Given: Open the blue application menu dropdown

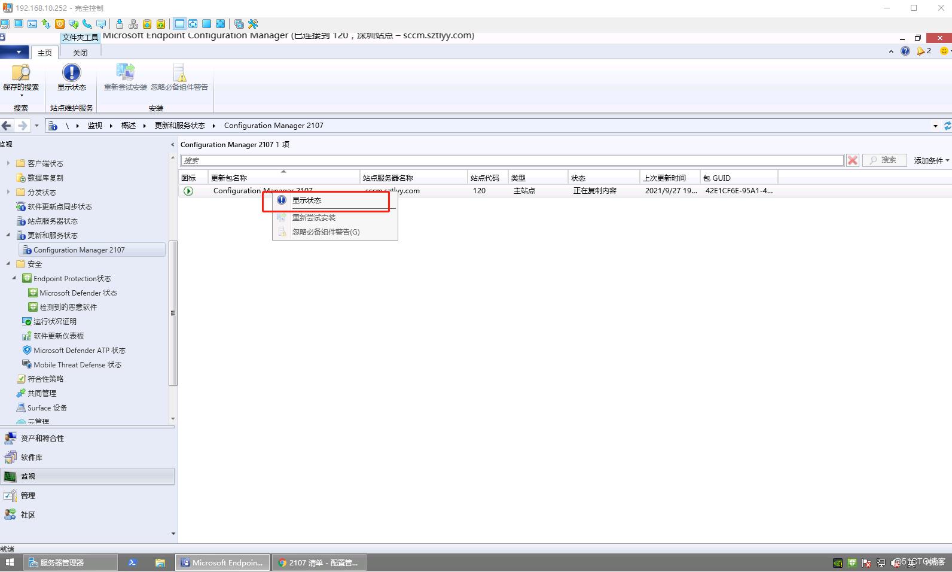Looking at the screenshot, I should (14, 52).
